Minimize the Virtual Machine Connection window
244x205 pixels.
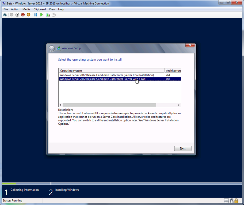[222, 2]
